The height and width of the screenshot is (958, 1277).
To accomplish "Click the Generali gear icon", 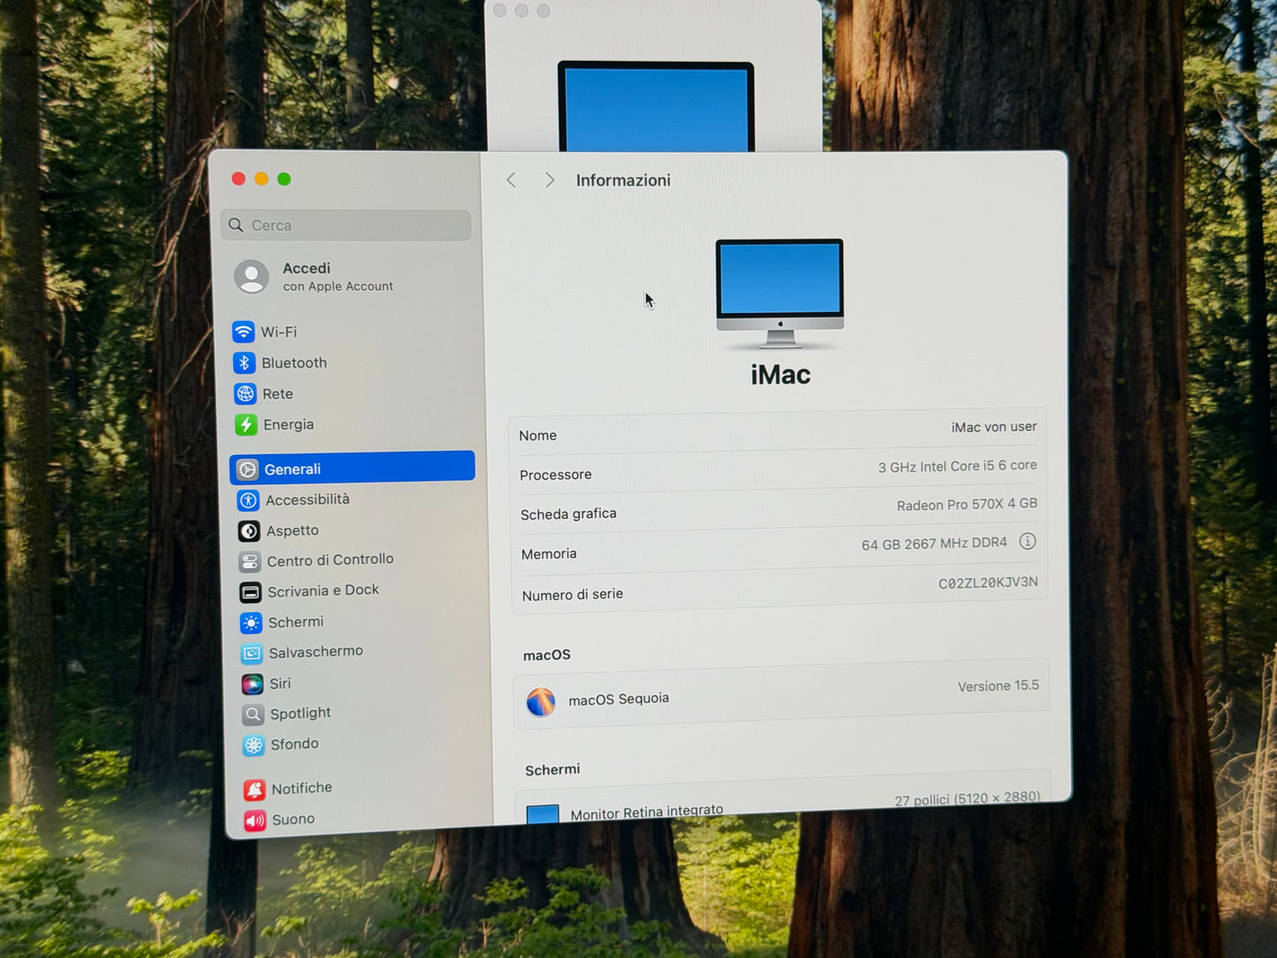I will [248, 469].
